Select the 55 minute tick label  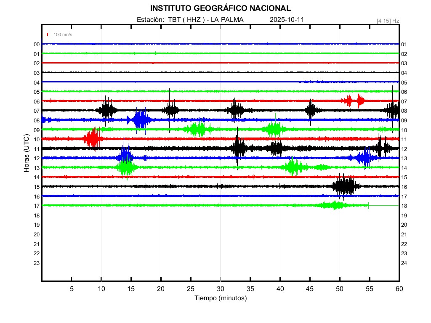coord(370,289)
